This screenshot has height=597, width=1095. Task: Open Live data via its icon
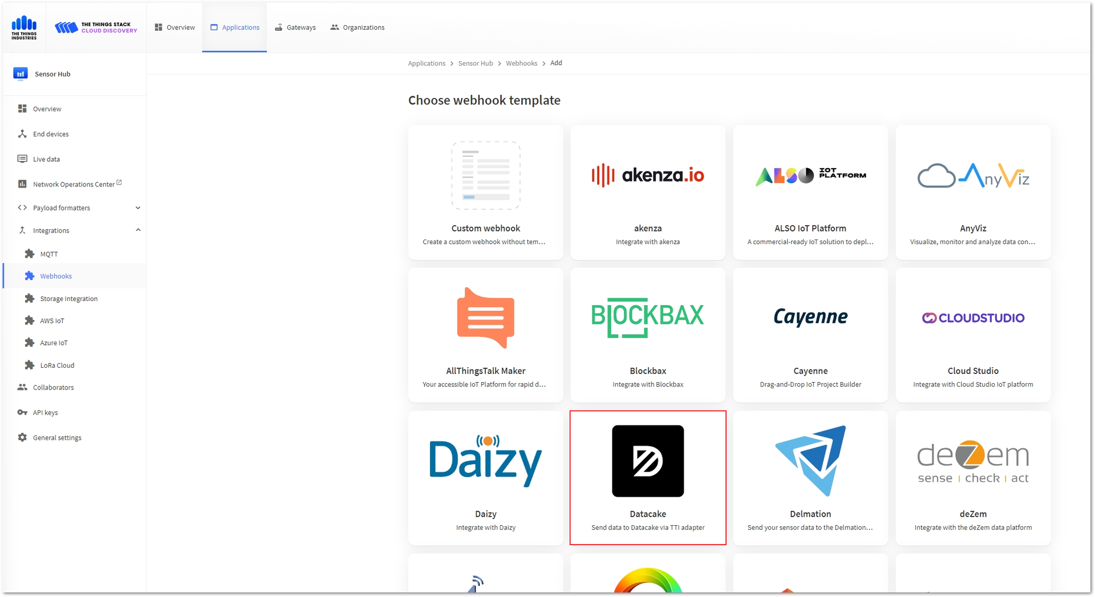tap(22, 159)
